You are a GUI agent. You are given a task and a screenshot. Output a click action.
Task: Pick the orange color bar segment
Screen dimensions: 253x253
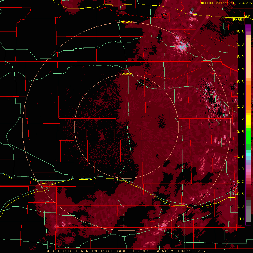tap(248, 97)
